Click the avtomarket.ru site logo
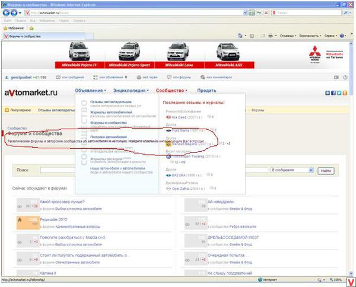 point(31,93)
